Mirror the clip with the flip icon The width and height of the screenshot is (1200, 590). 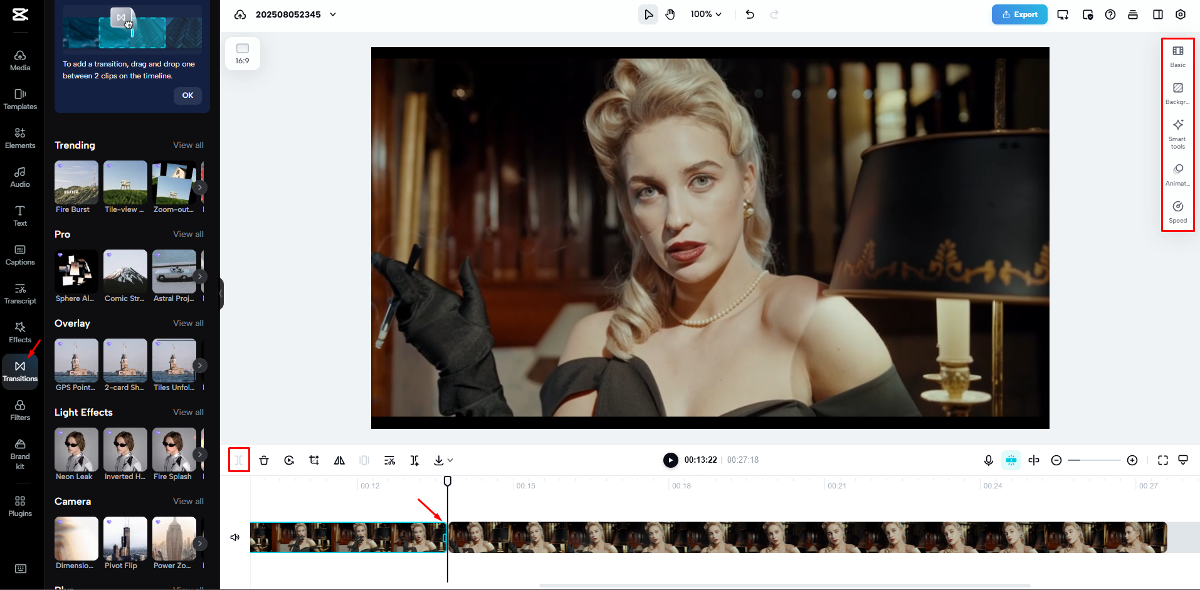(x=339, y=460)
